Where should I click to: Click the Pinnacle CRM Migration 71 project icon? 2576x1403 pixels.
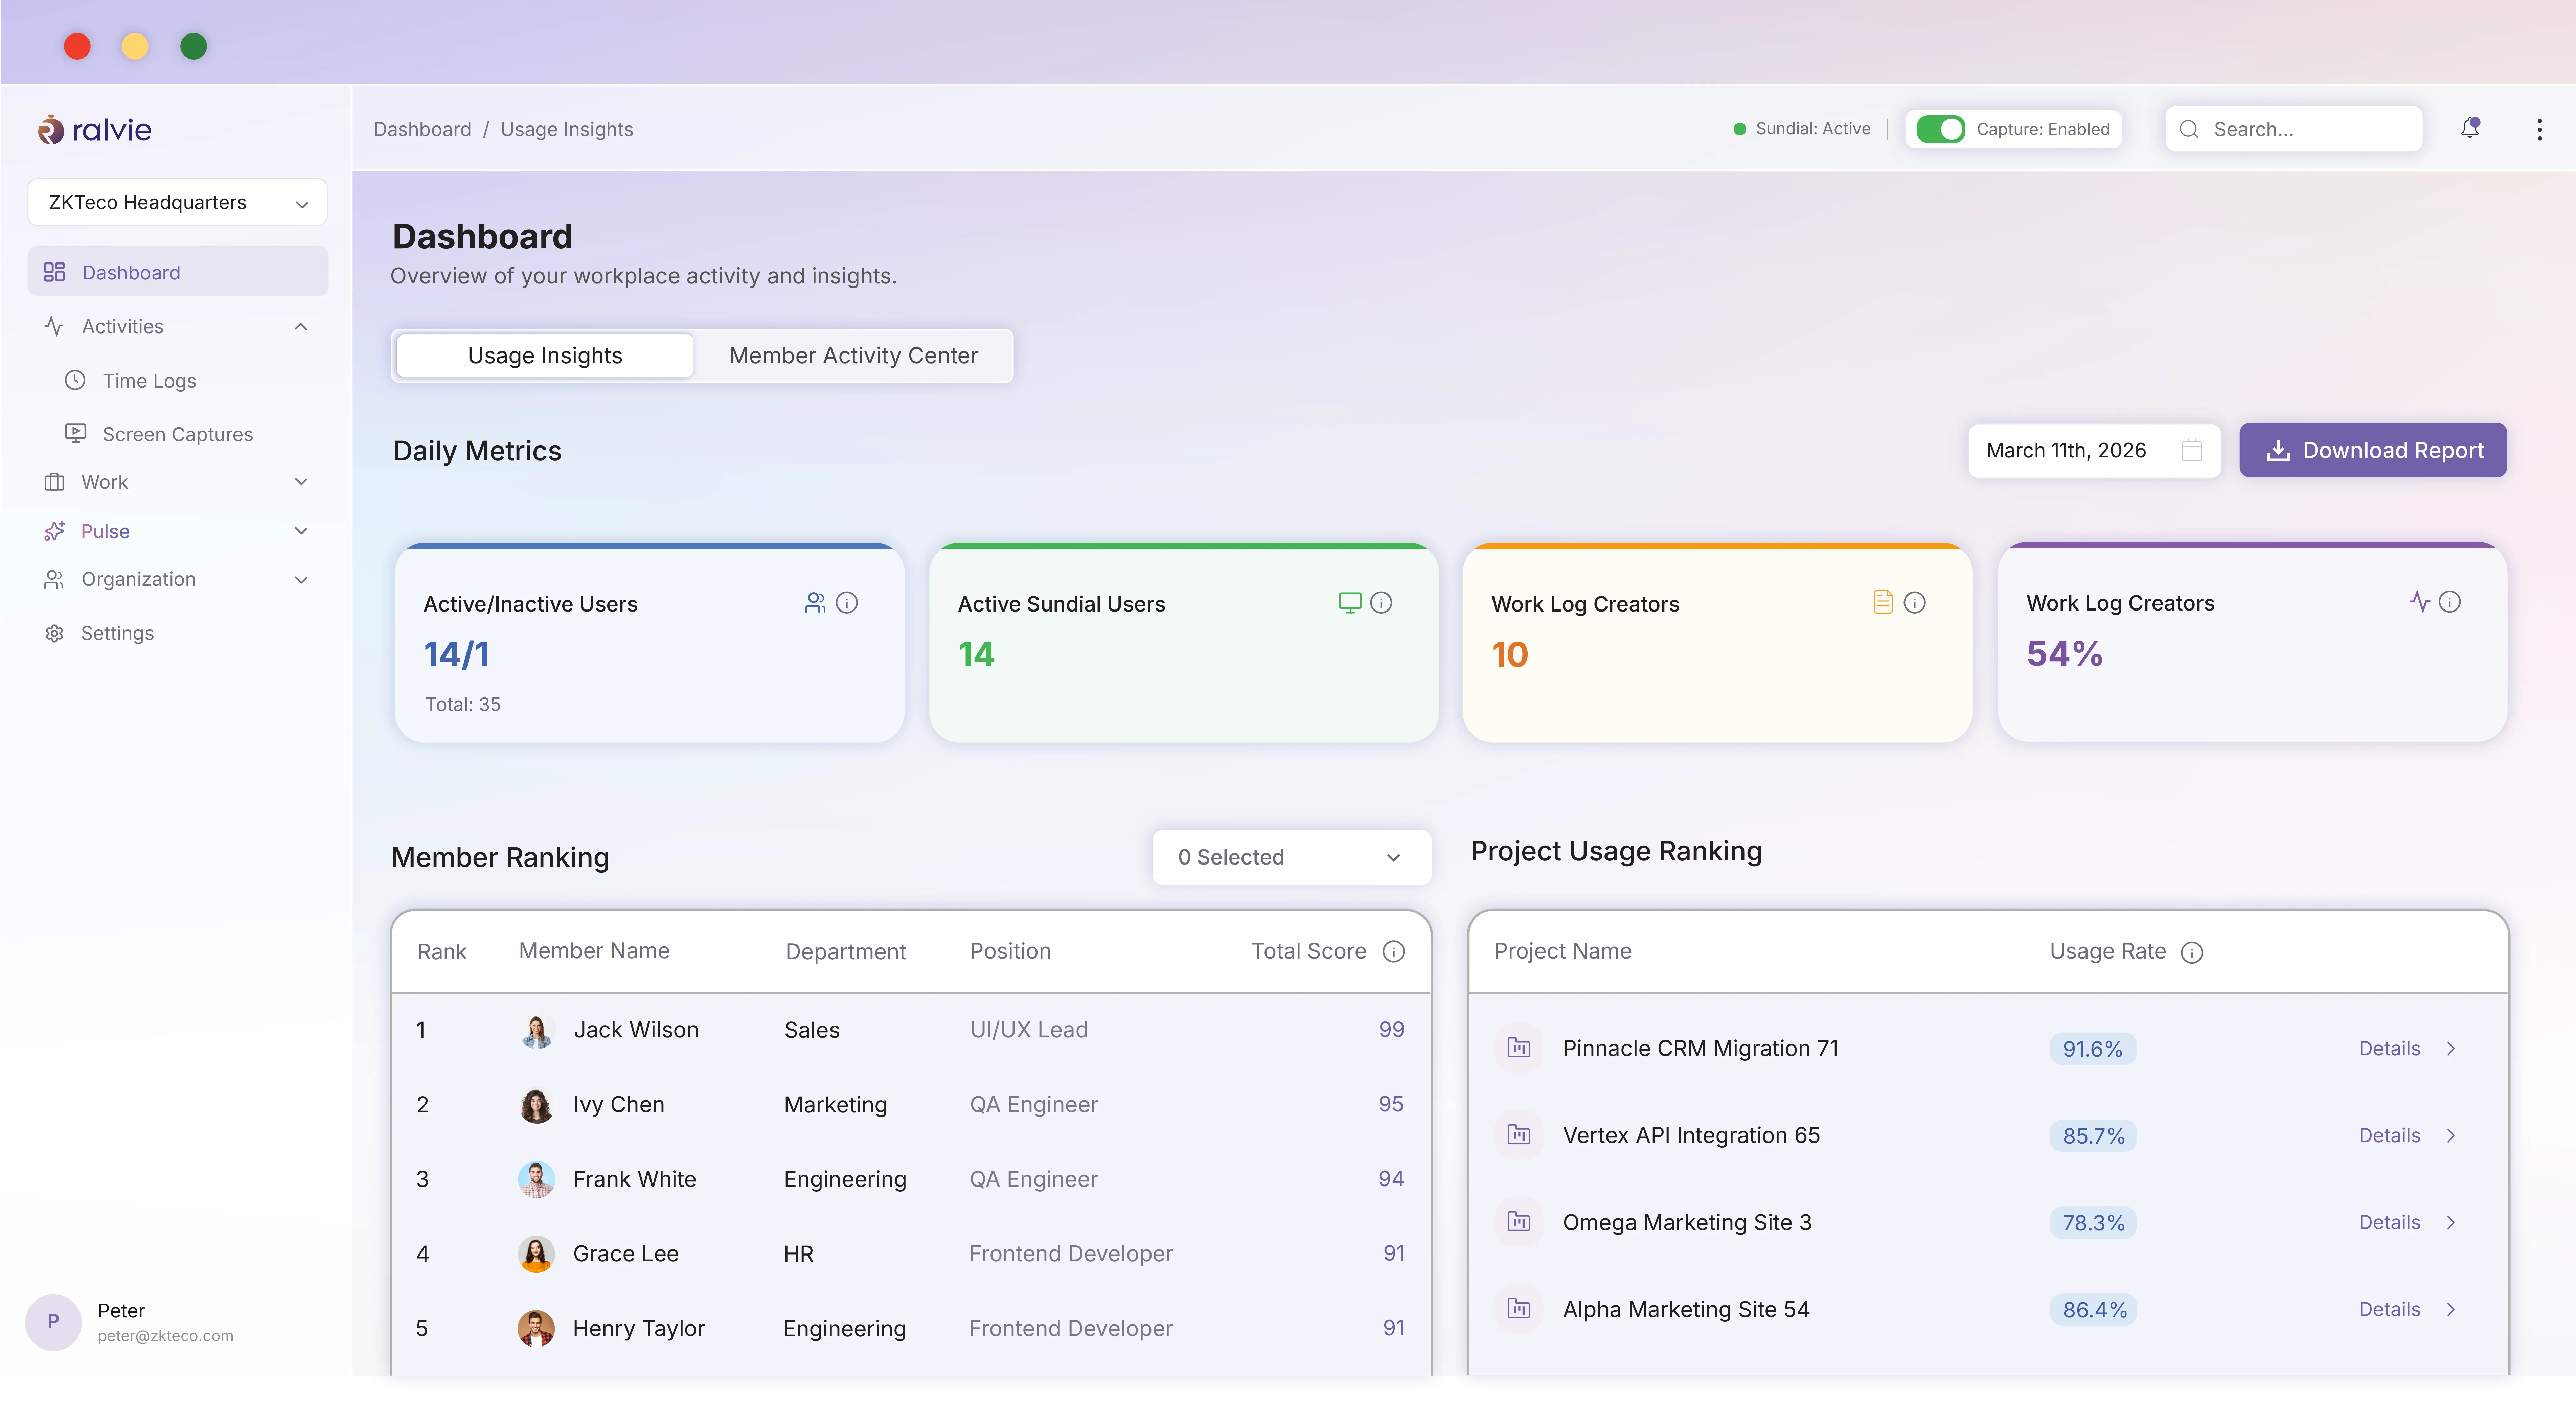click(1519, 1048)
